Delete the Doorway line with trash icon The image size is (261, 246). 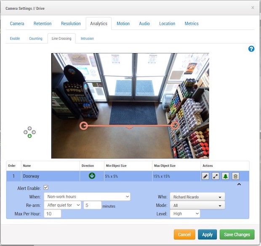point(236,176)
